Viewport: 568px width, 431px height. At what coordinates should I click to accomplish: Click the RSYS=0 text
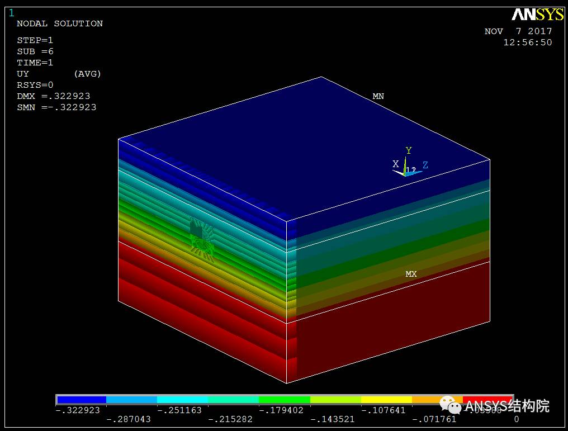point(35,85)
